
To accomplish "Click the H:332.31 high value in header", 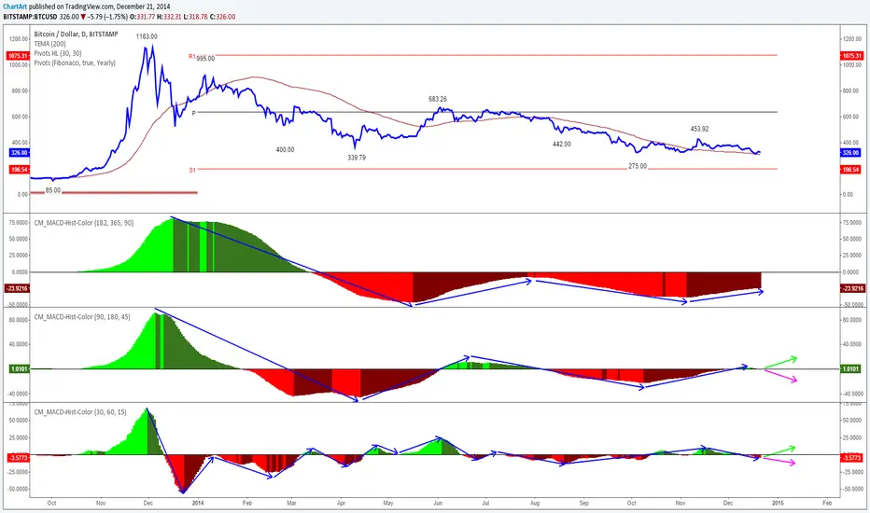I will point(169,17).
